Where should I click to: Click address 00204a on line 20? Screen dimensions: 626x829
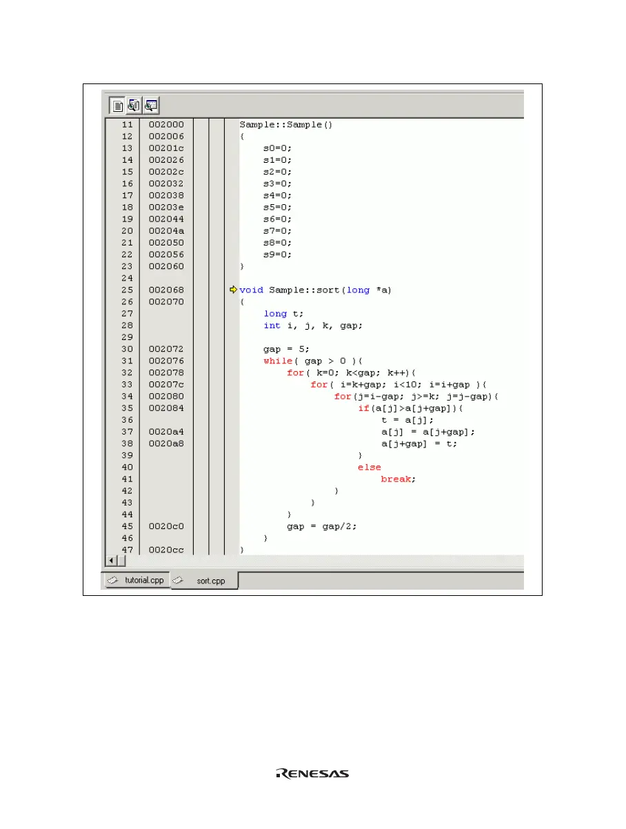pos(166,231)
